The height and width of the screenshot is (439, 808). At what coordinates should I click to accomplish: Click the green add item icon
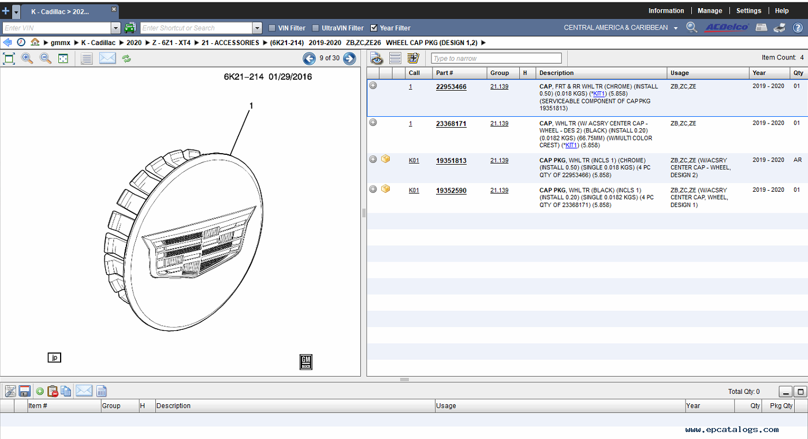point(40,391)
